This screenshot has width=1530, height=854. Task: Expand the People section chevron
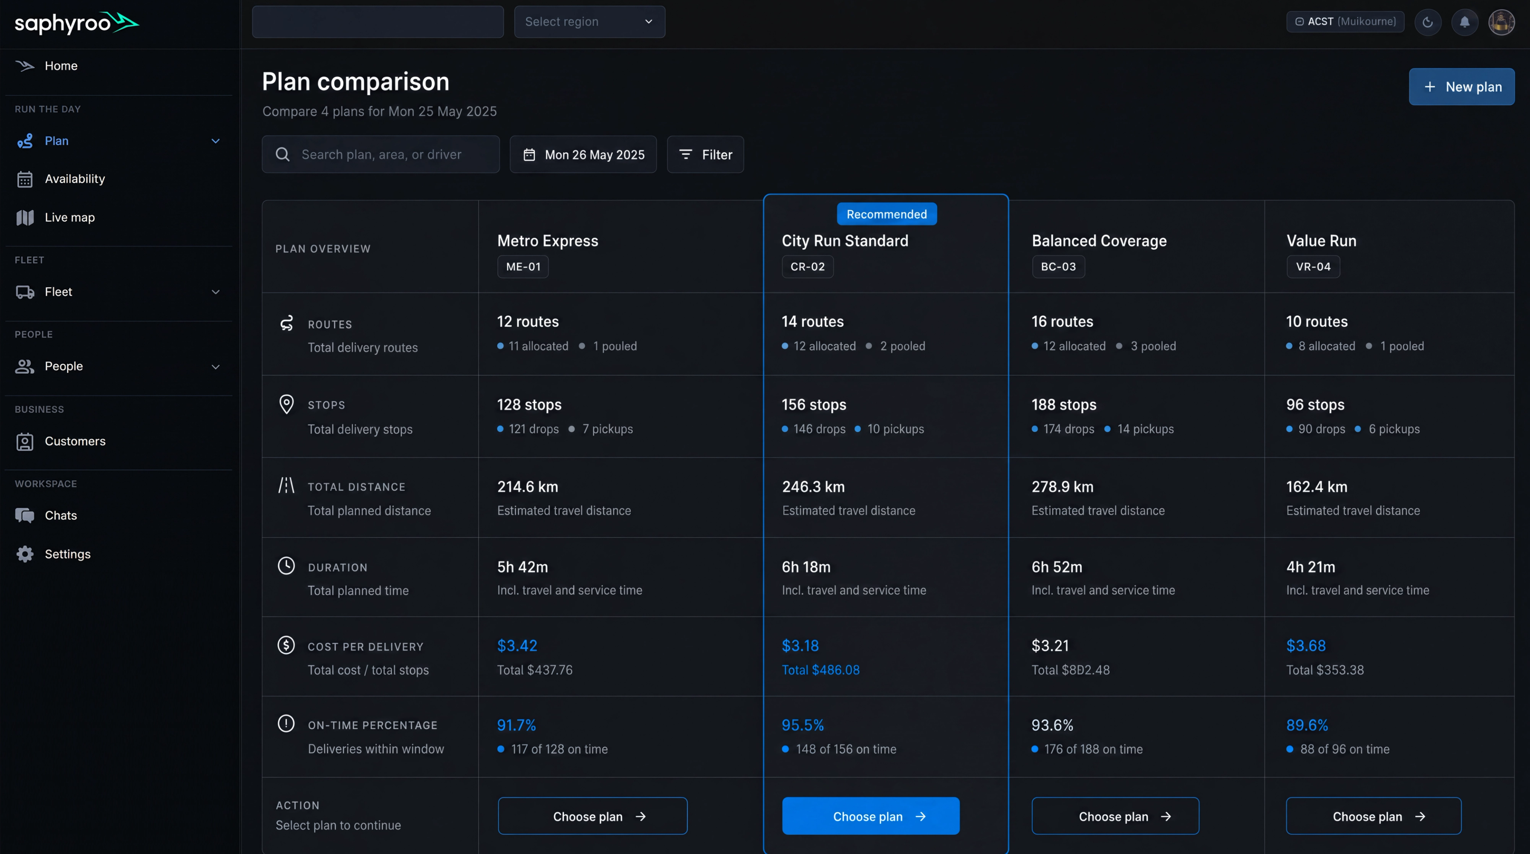216,366
